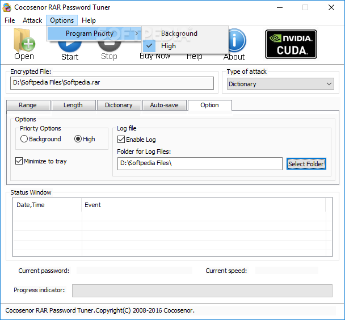Click the Start toolbar icon

[70, 47]
